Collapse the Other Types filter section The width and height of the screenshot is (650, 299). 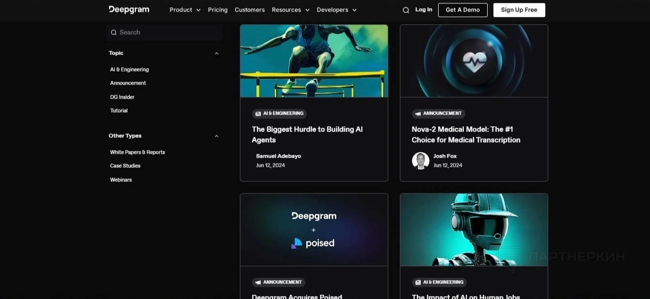click(217, 136)
